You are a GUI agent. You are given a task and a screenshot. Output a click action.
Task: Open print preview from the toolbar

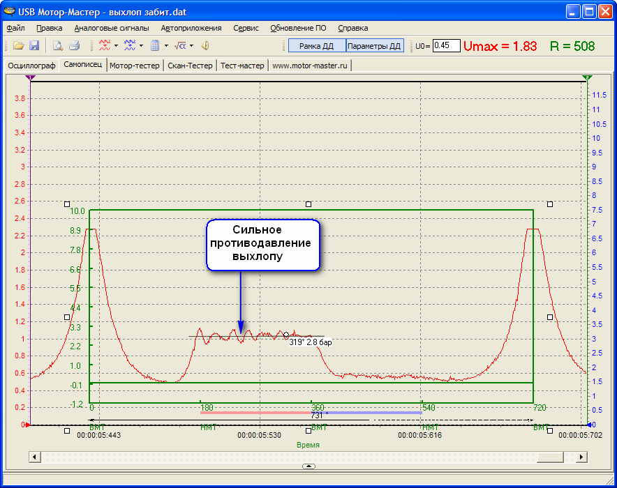click(x=59, y=46)
